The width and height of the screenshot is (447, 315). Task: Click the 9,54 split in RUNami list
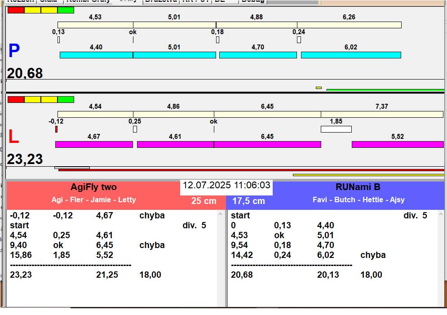pyautogui.click(x=239, y=245)
